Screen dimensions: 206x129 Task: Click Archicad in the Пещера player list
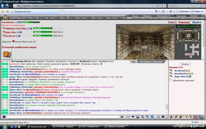(179, 71)
